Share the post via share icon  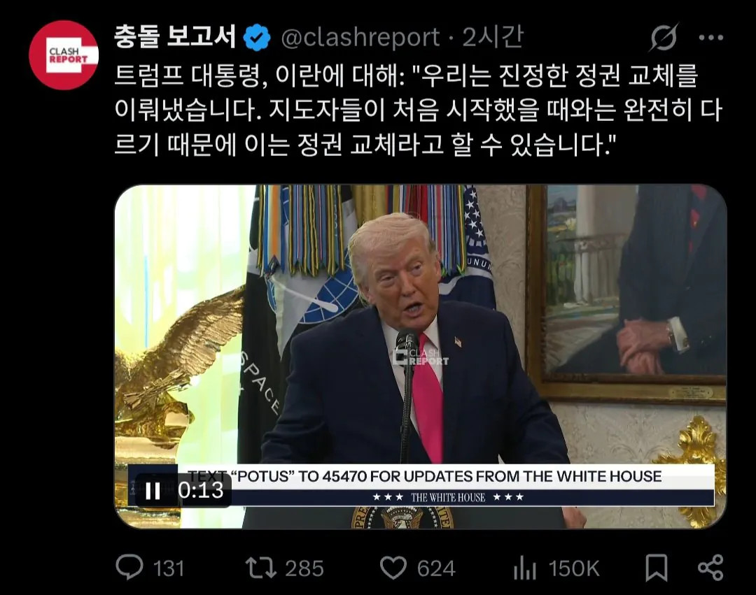710,568
